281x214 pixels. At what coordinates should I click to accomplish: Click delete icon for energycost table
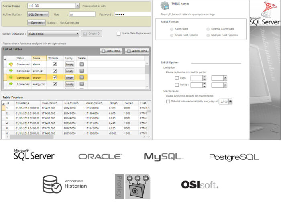(82, 84)
